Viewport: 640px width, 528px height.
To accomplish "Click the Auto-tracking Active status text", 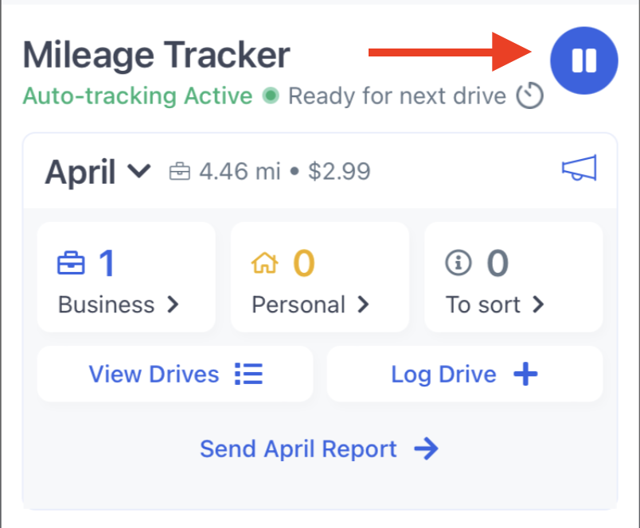I will pos(138,95).
